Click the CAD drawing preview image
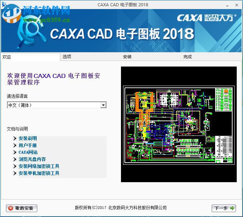The height and width of the screenshot is (217, 243). (179, 124)
